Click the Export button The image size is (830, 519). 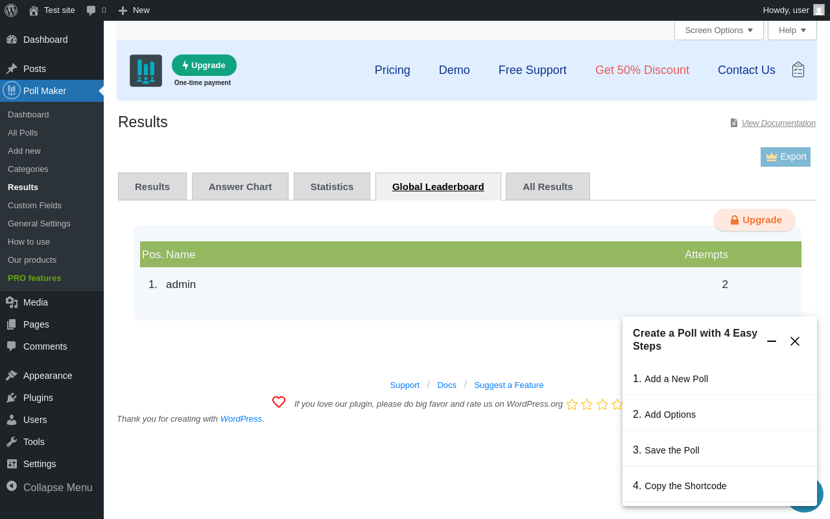(x=785, y=157)
